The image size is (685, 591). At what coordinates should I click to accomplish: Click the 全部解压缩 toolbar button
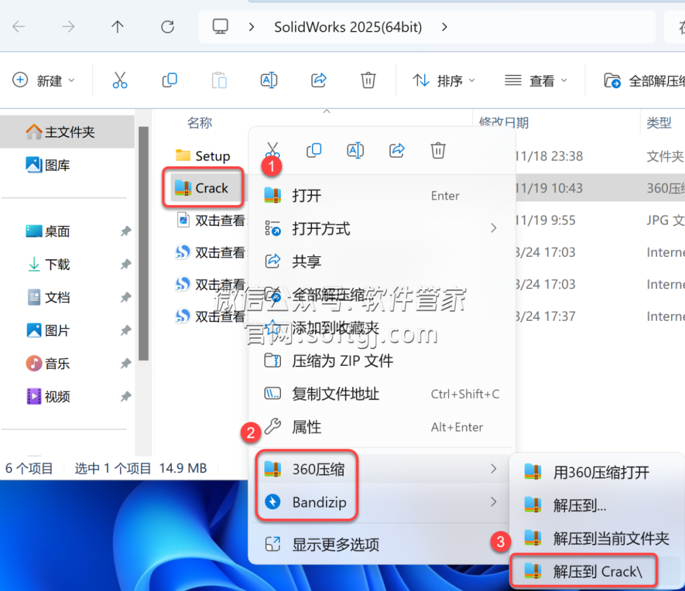(x=644, y=81)
